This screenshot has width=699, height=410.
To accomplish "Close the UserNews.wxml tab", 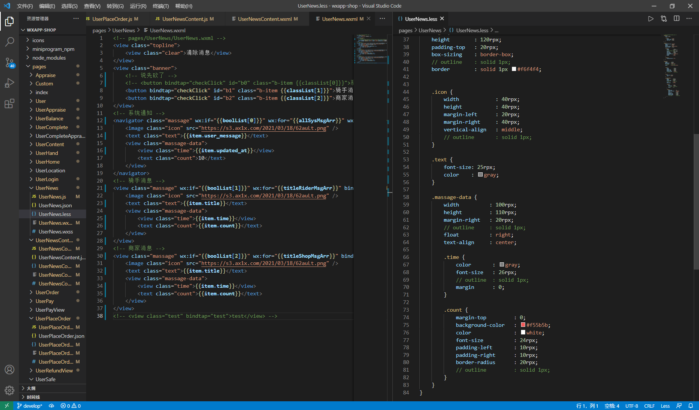I will [x=368, y=19].
